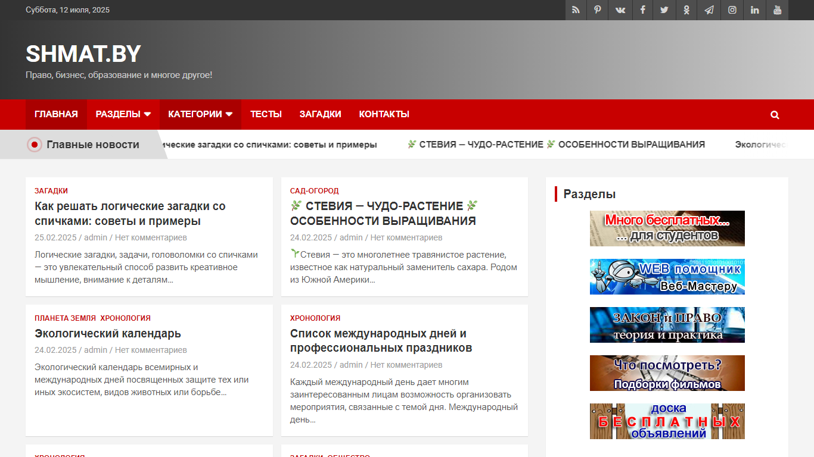Go to ГЛАВНАЯ menu item
Viewport: 814px width, 457px height.
[56, 114]
